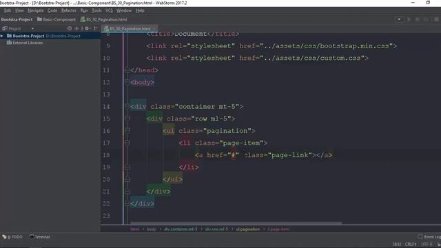Click the Run play button
441x248 pixels.
click(409, 19)
